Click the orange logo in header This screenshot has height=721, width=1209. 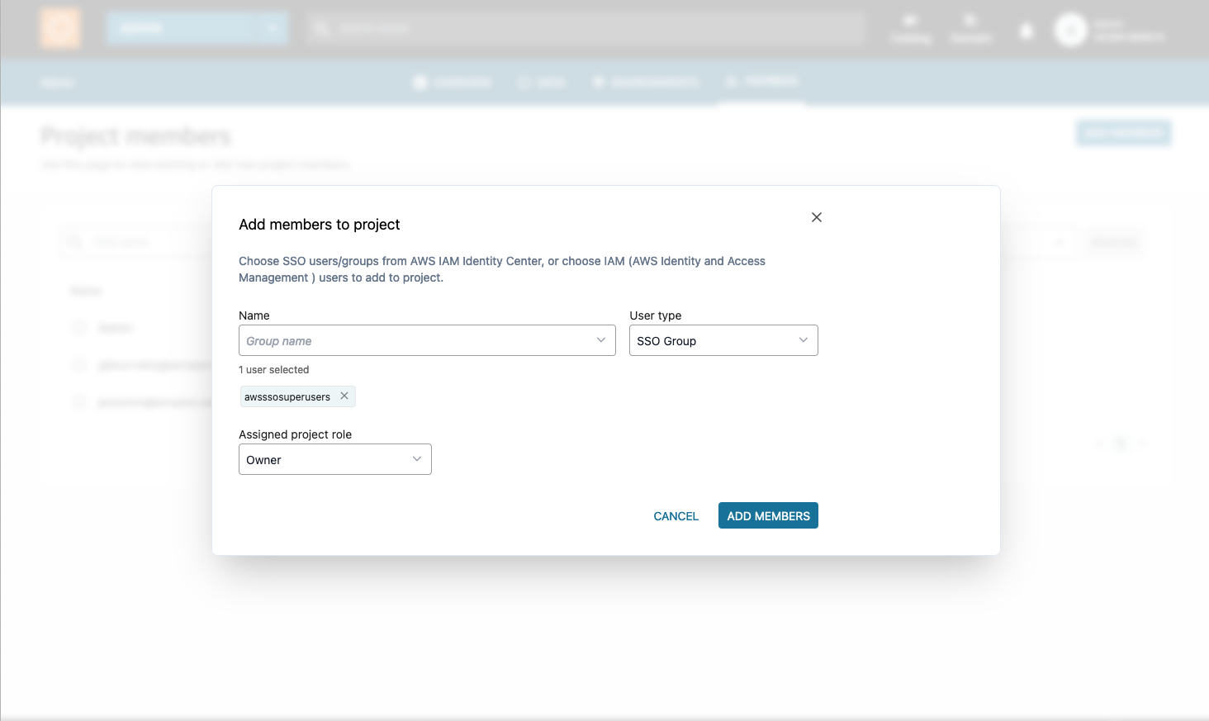tap(60, 28)
